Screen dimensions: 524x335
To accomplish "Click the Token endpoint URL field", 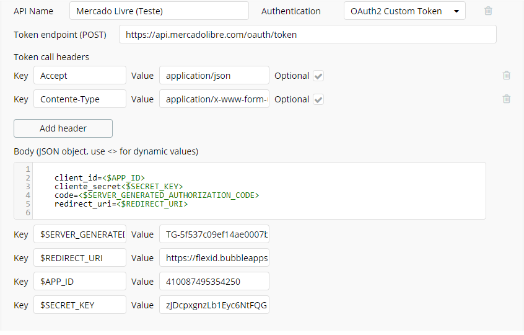I will click(307, 35).
